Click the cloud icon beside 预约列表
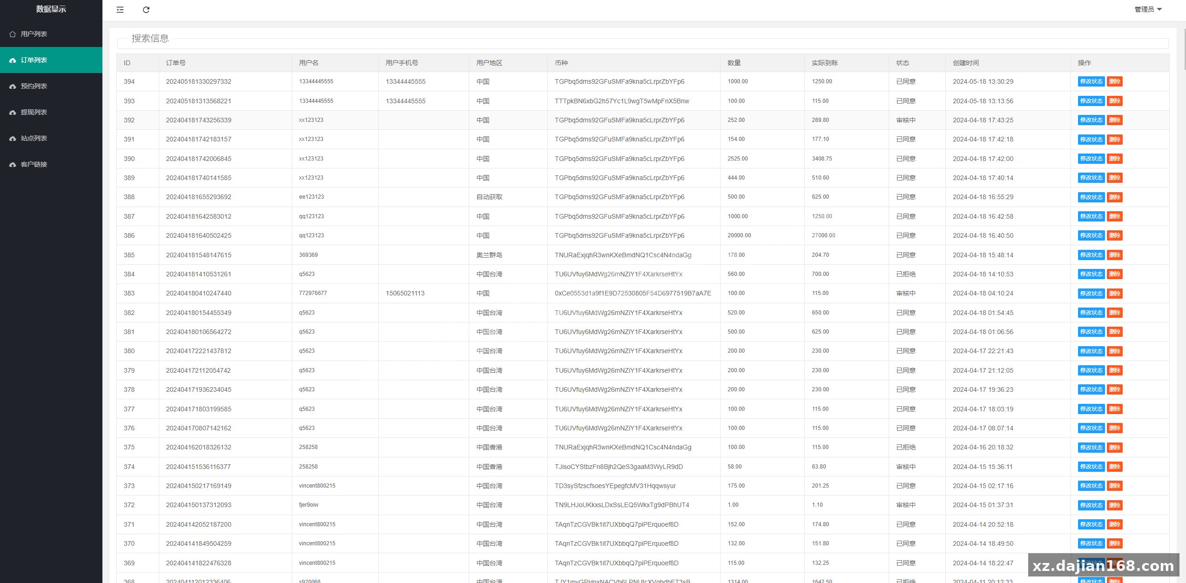Image resolution: width=1186 pixels, height=583 pixels. (13, 86)
